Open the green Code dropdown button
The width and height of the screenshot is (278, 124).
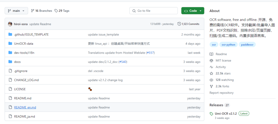point(193,11)
